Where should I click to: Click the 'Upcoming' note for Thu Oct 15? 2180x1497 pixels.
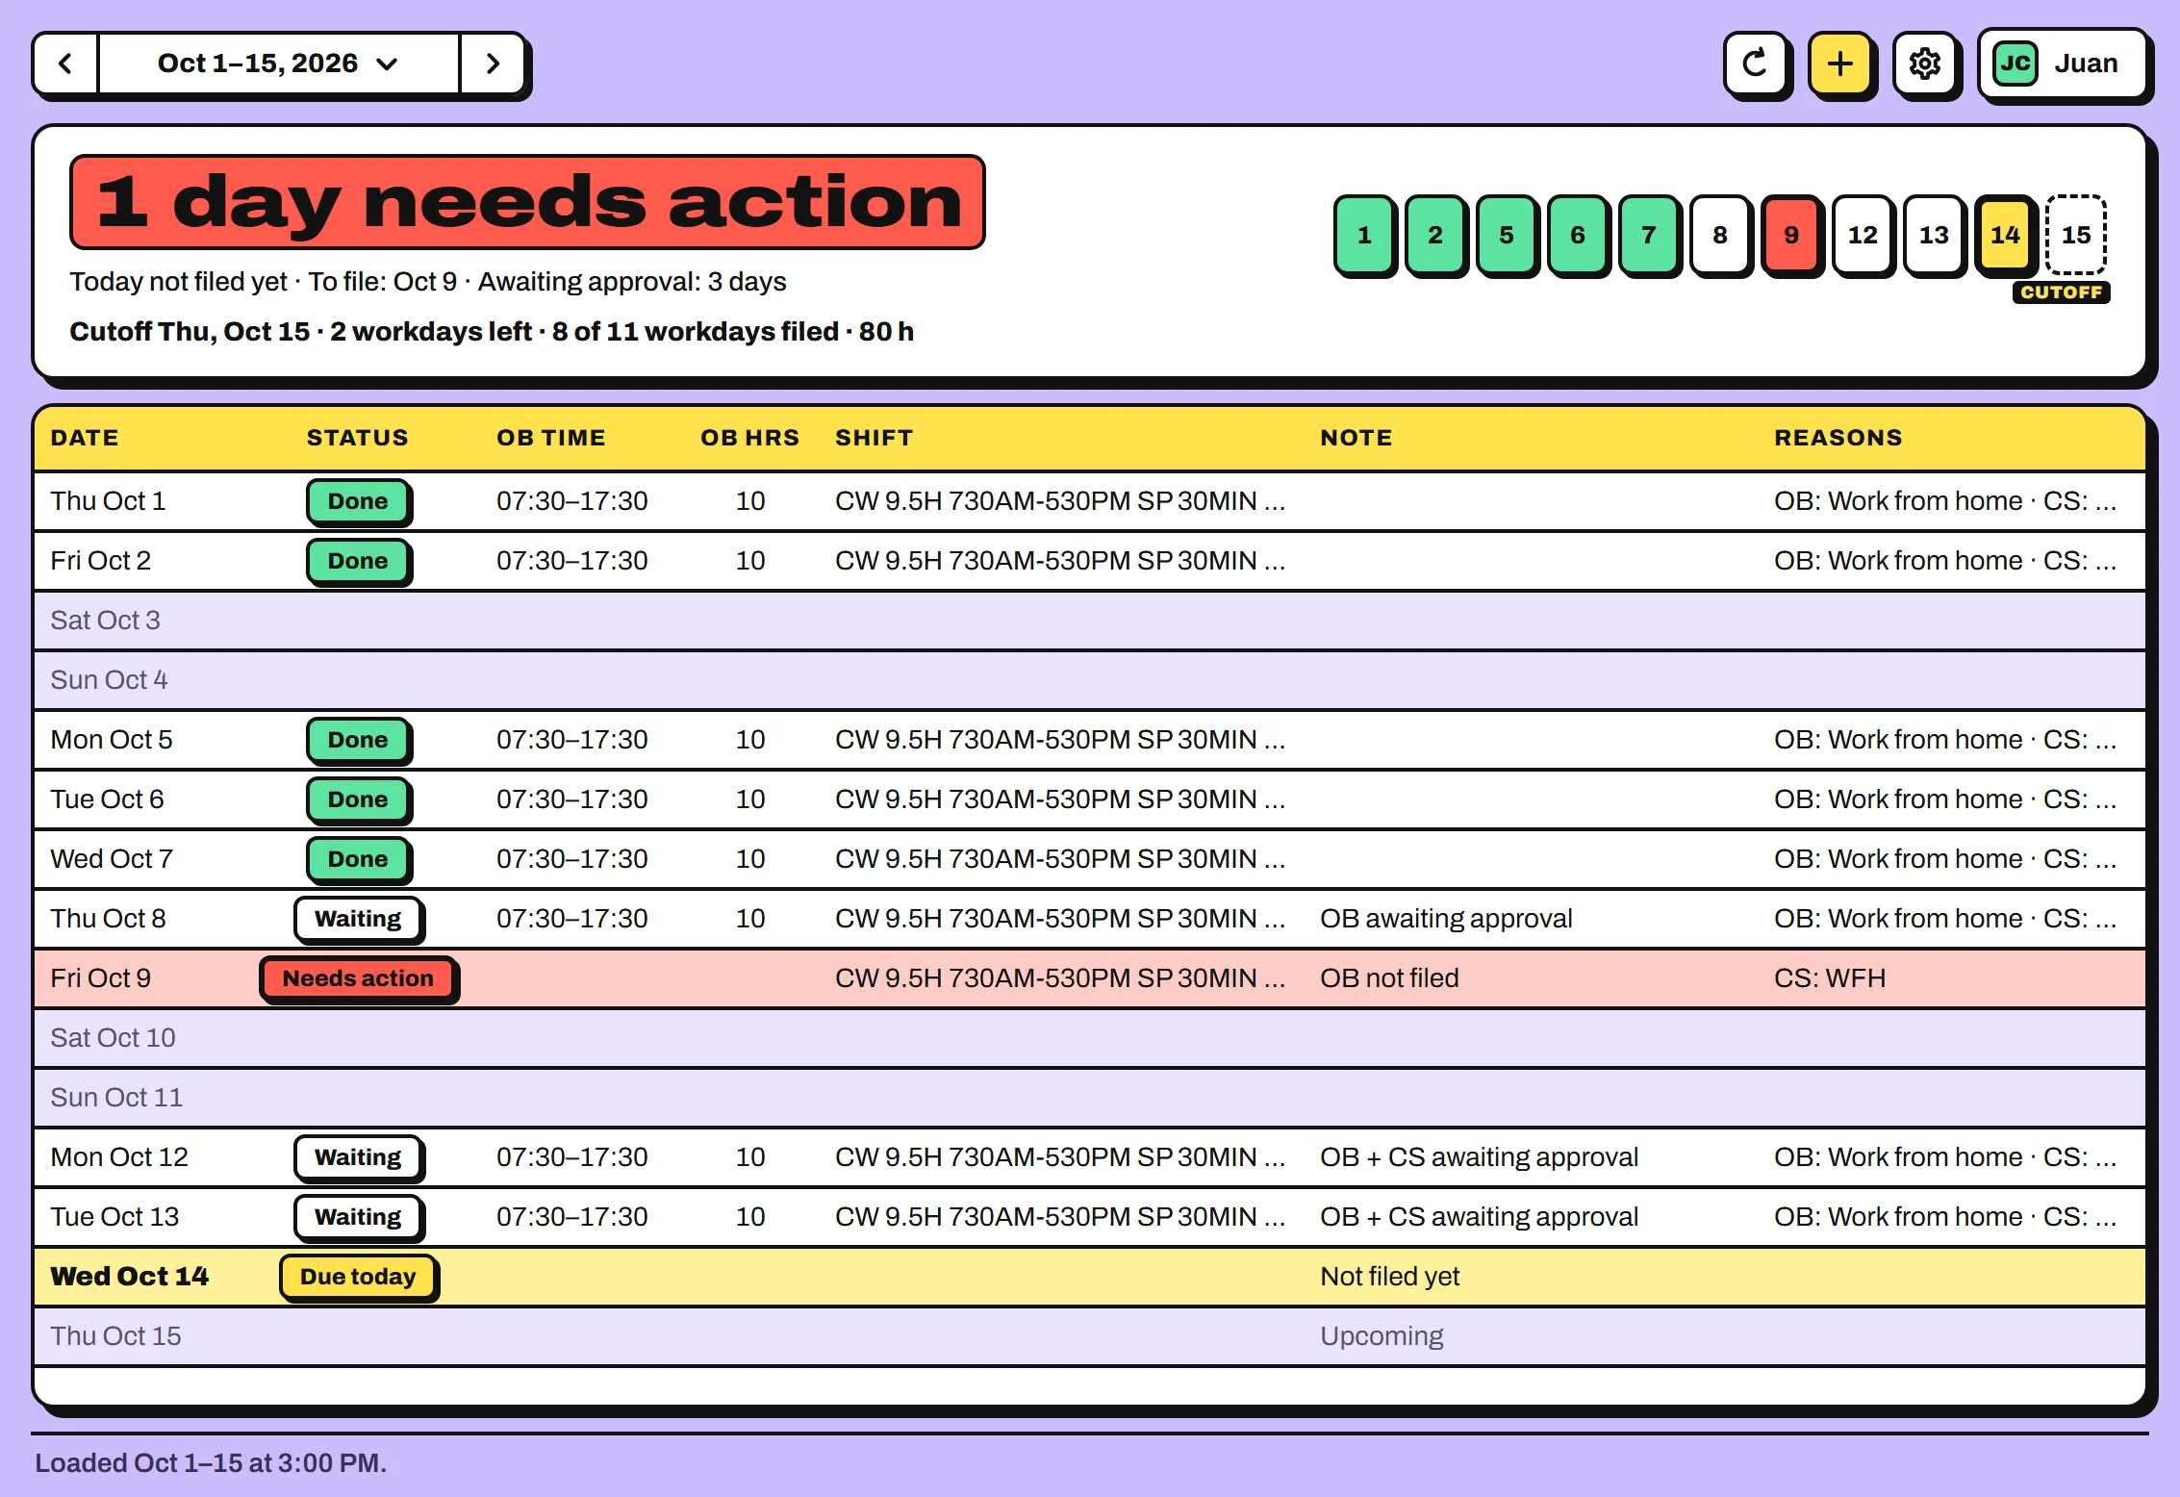(x=1382, y=1336)
